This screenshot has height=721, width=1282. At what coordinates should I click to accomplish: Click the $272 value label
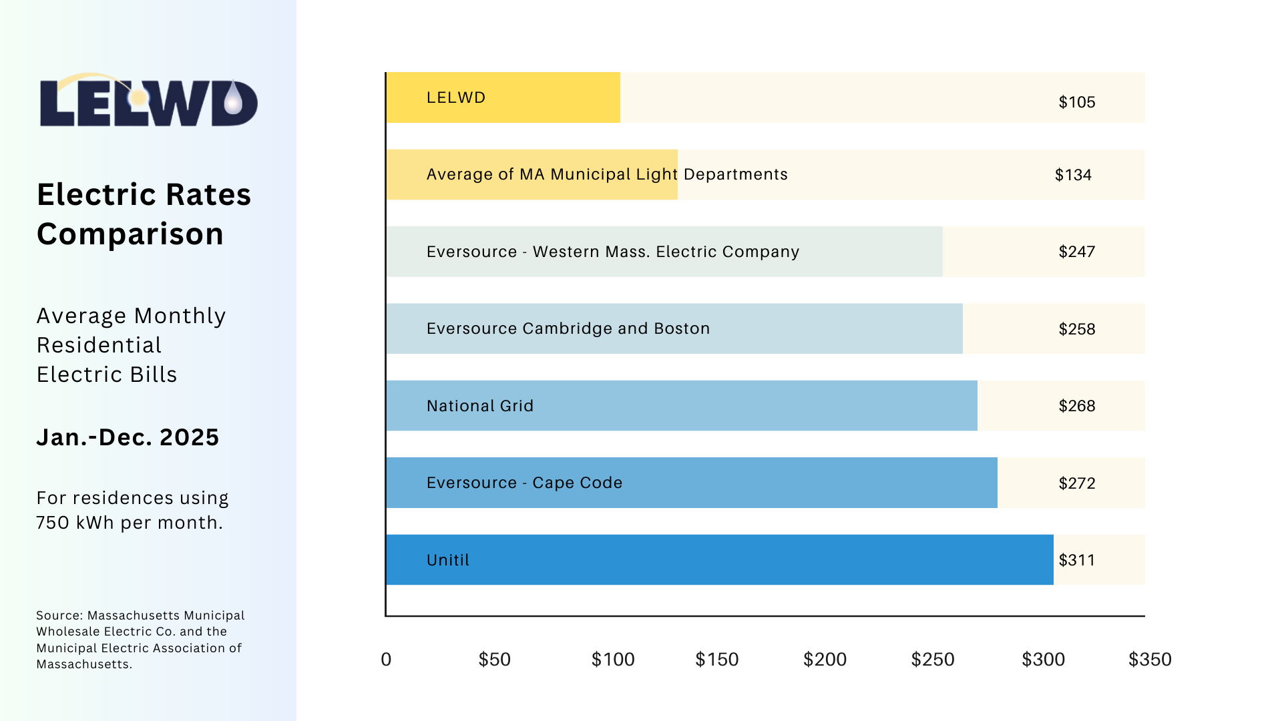tap(1076, 483)
